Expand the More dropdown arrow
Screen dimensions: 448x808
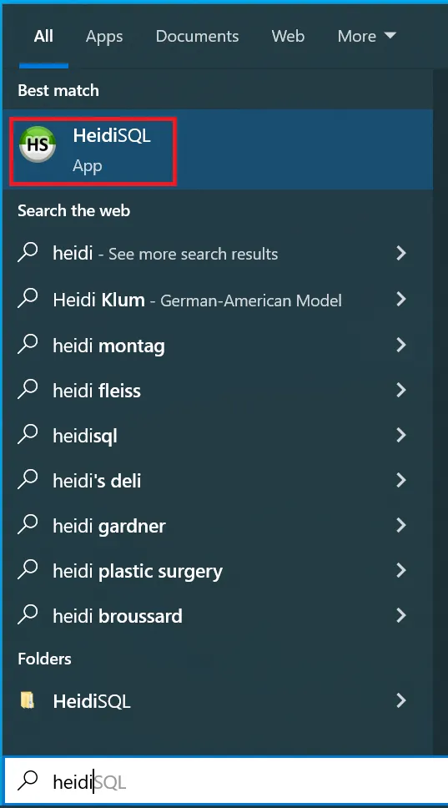click(x=390, y=36)
